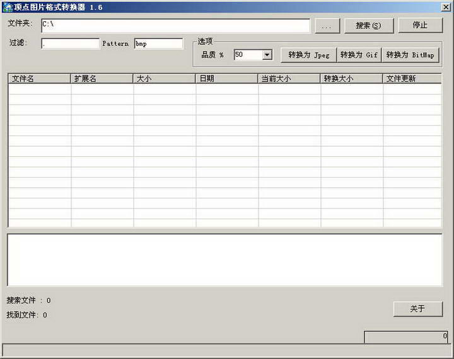Viewport: 454px width, 359px height.
Task: Focus the 过滤 filter input field
Action: tap(70, 43)
